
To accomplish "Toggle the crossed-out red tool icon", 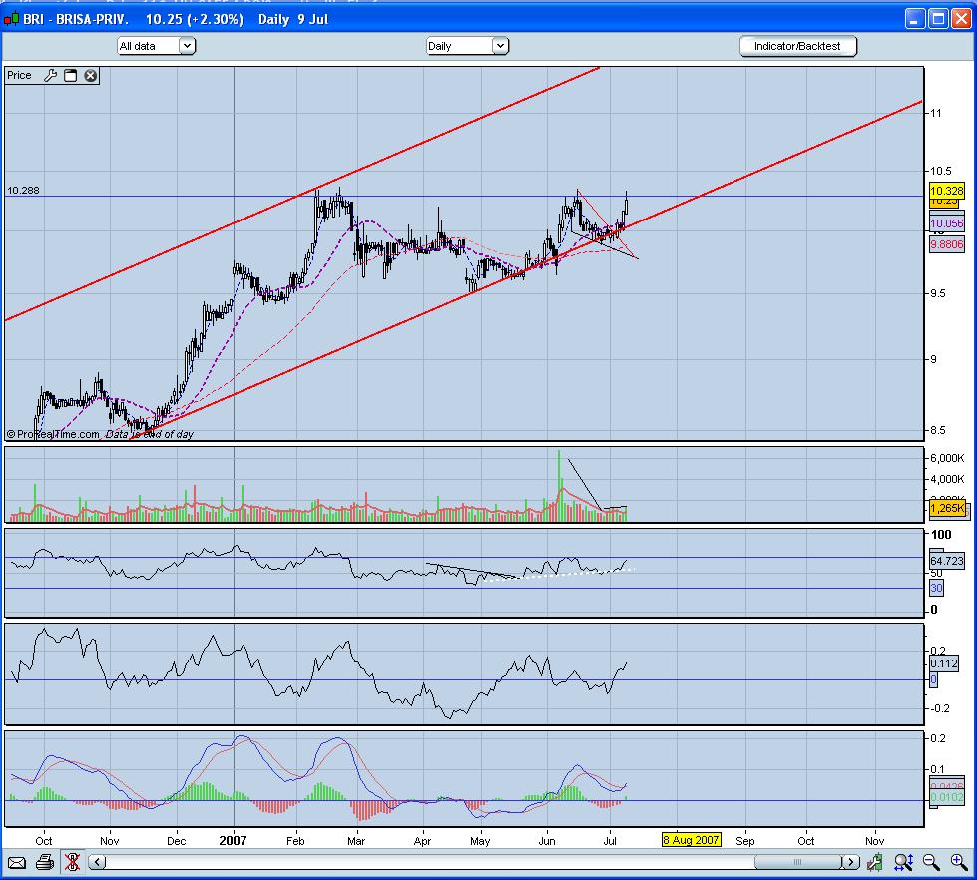I will (x=72, y=863).
